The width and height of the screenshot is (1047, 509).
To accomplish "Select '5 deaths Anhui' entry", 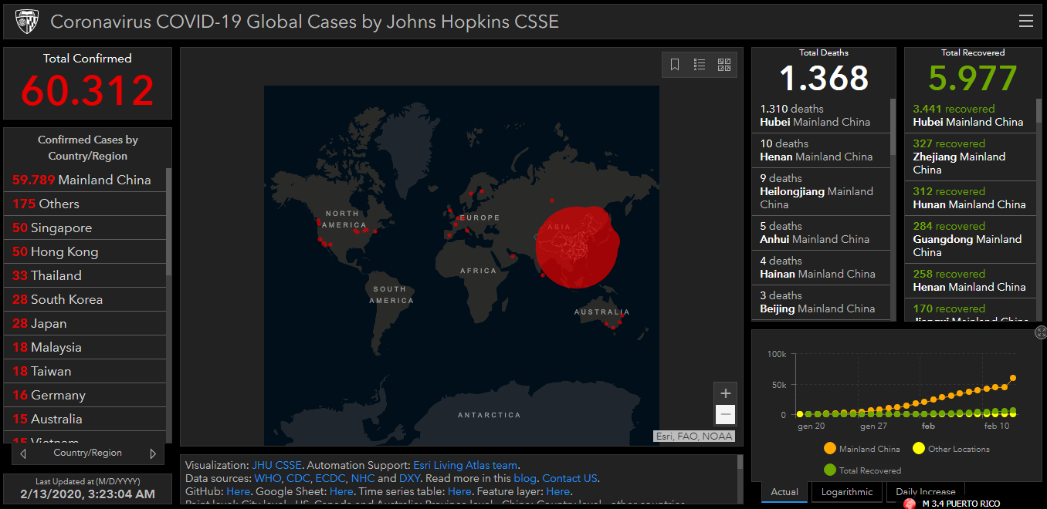I will [x=822, y=233].
